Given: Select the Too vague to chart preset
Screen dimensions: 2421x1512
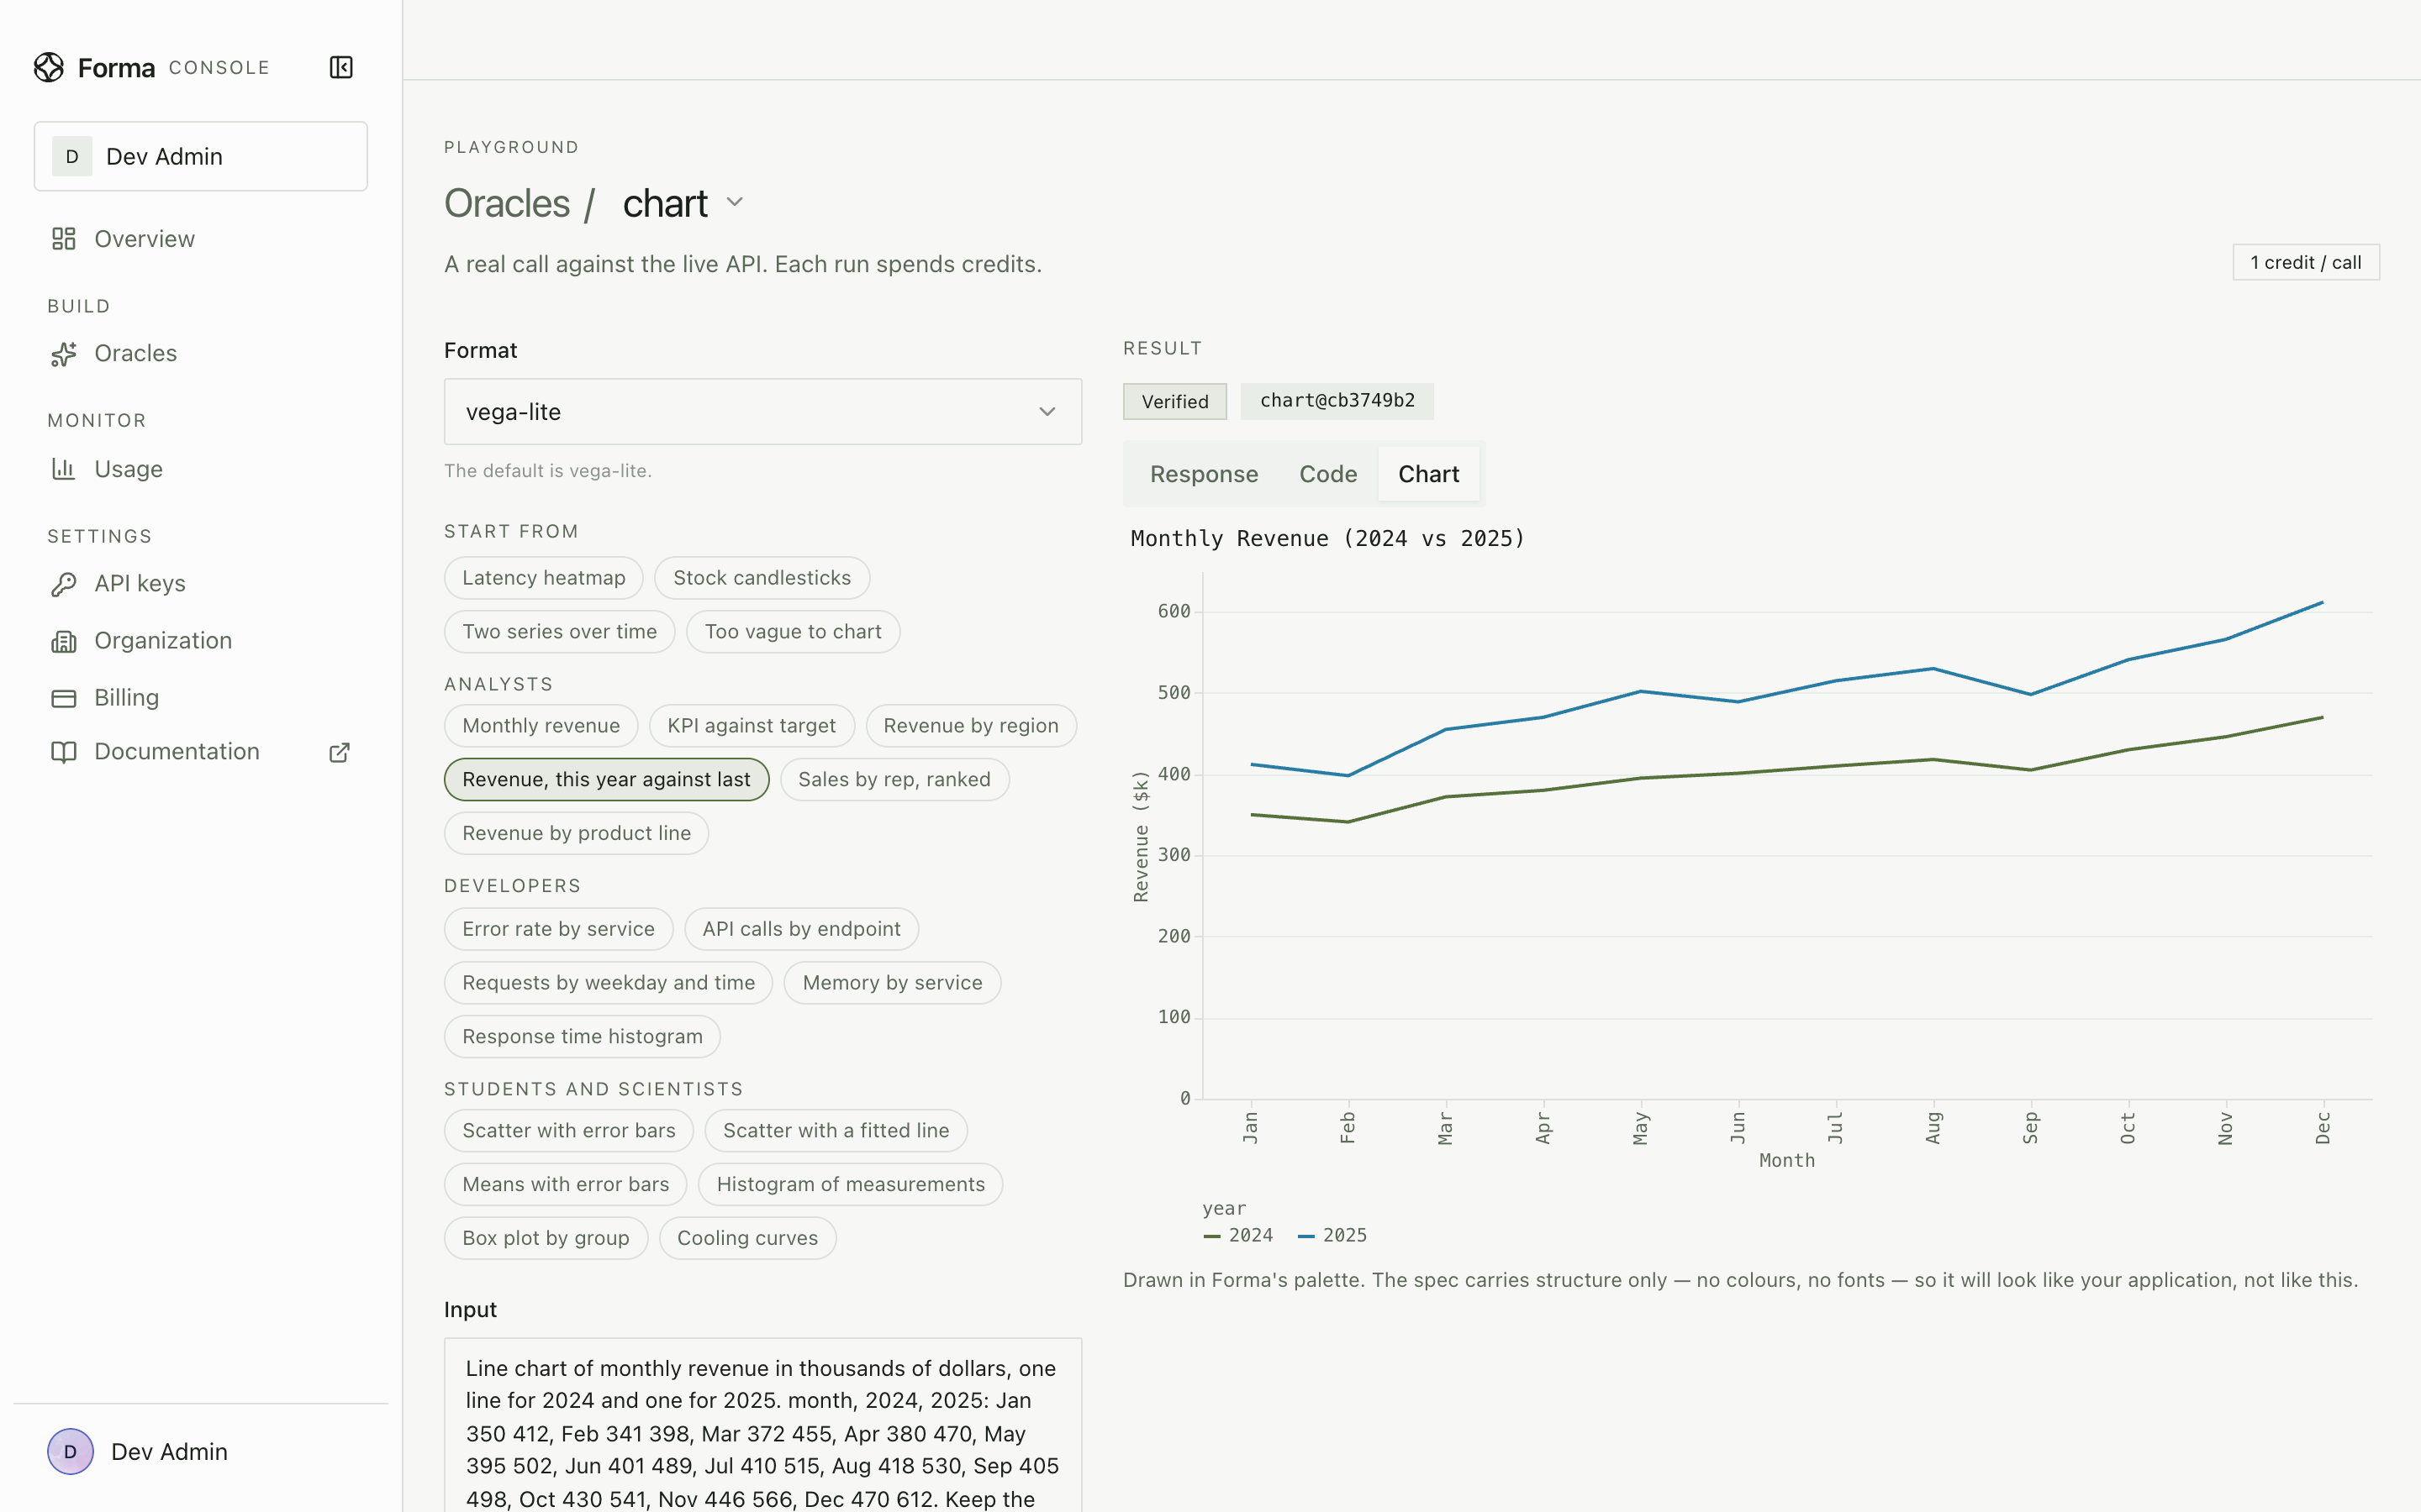Looking at the screenshot, I should tap(793, 632).
